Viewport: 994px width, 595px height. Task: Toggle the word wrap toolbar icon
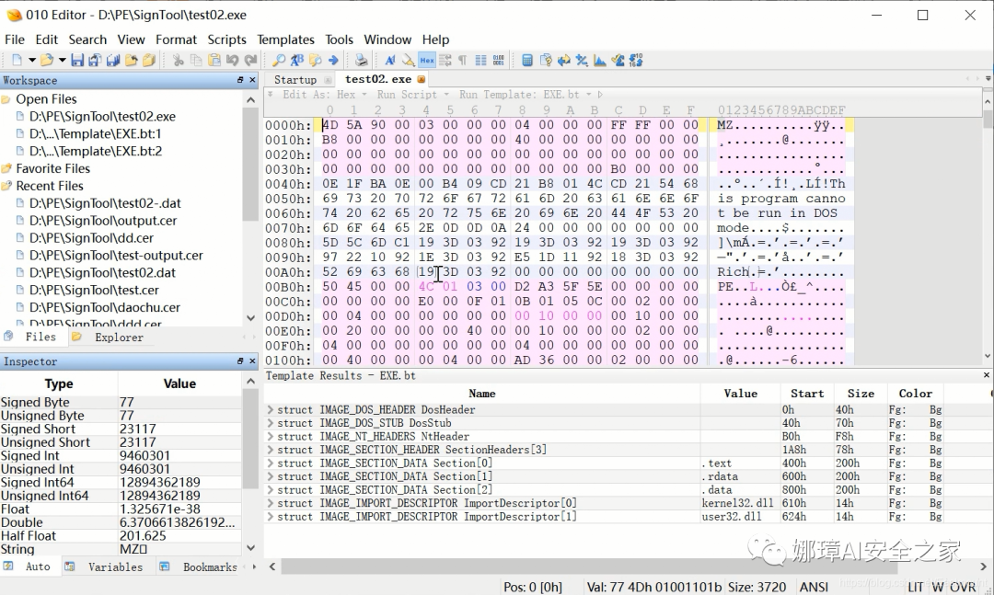pyautogui.click(x=445, y=60)
